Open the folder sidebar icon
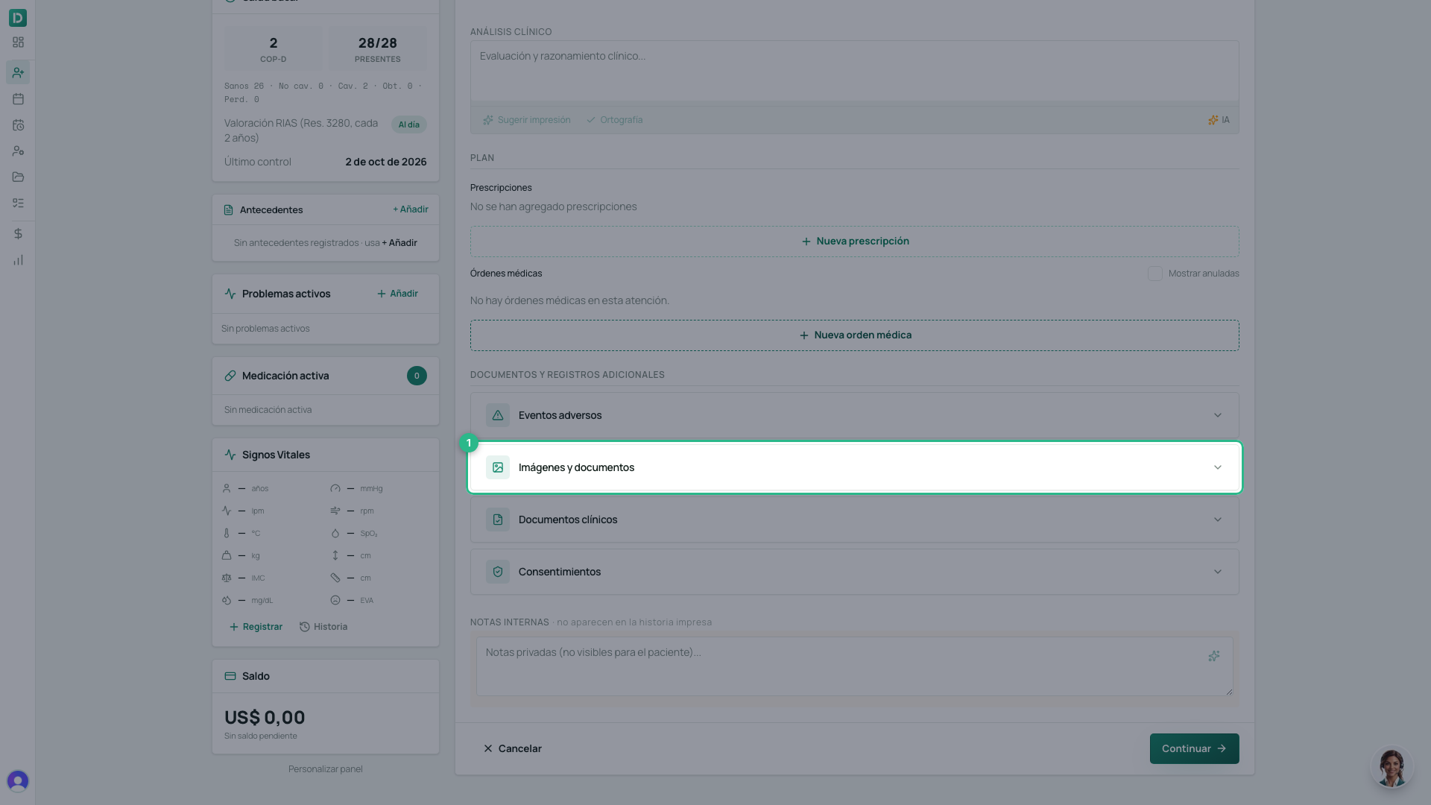 click(18, 177)
